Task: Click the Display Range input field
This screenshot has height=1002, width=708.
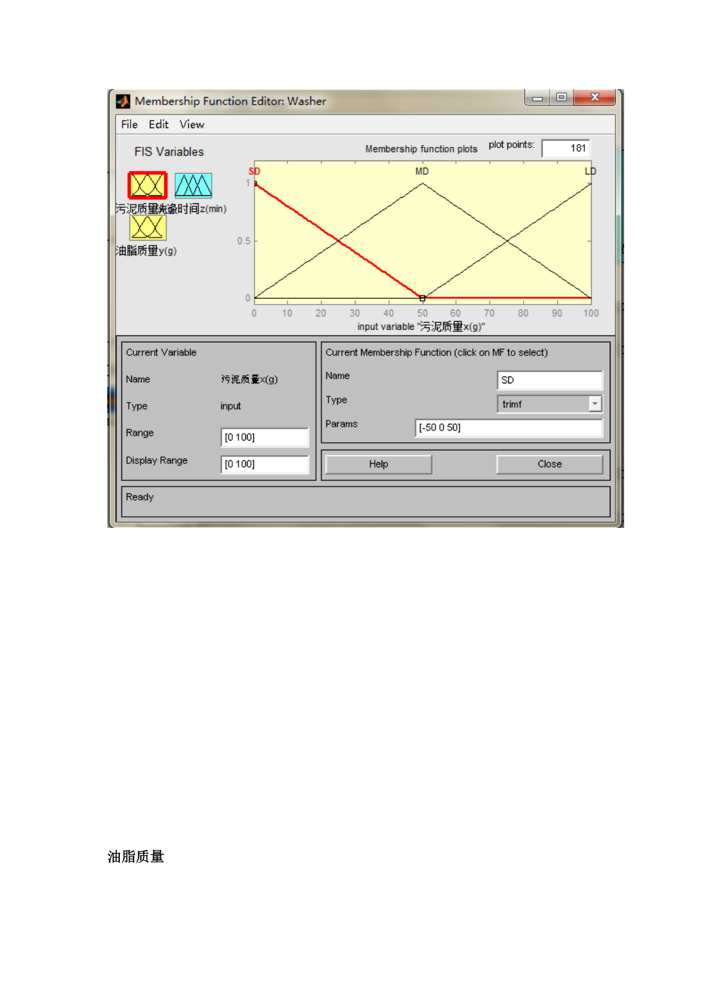Action: click(265, 464)
